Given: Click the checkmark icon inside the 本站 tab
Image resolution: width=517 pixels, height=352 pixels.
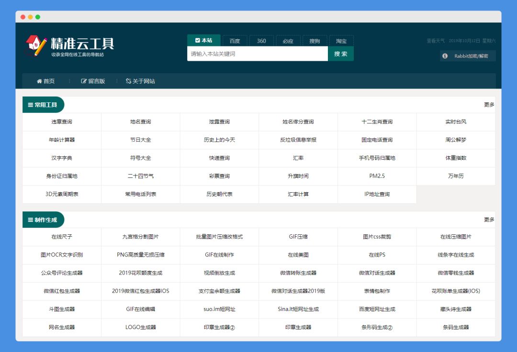Looking at the screenshot, I should click(x=198, y=41).
